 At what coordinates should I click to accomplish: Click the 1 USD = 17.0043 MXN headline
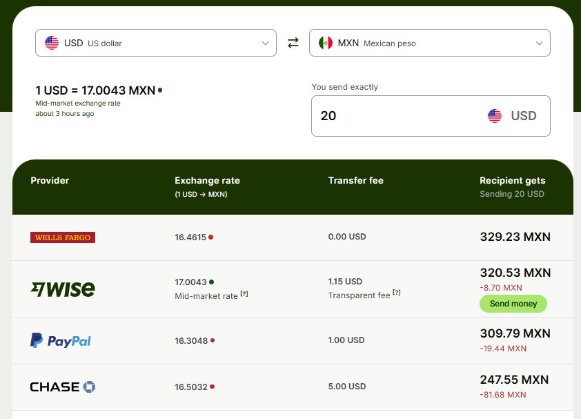95,90
